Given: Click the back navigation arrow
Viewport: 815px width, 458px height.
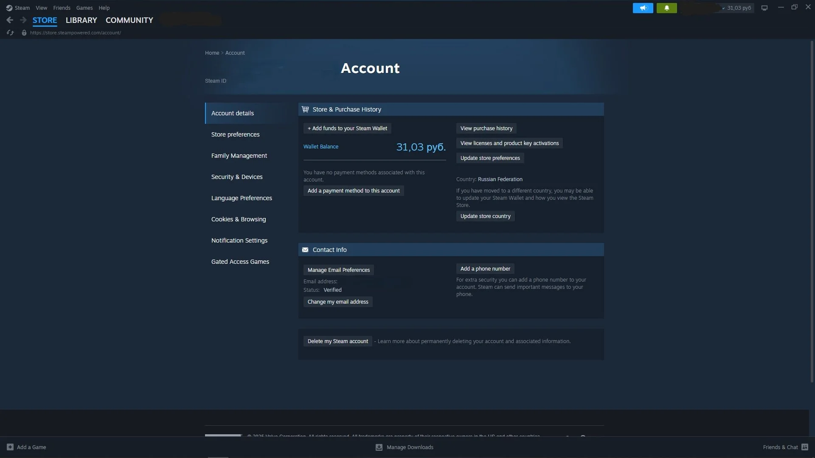Looking at the screenshot, I should pos(10,20).
